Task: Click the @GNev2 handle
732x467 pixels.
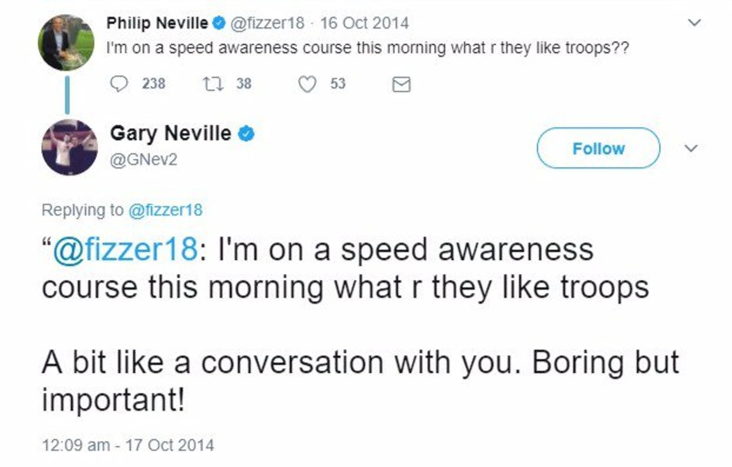Action: [143, 160]
